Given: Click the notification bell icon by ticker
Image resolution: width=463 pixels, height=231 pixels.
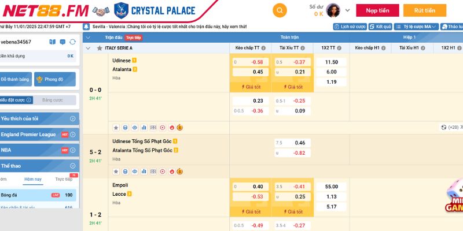Looking at the screenshot, I should [86, 27].
